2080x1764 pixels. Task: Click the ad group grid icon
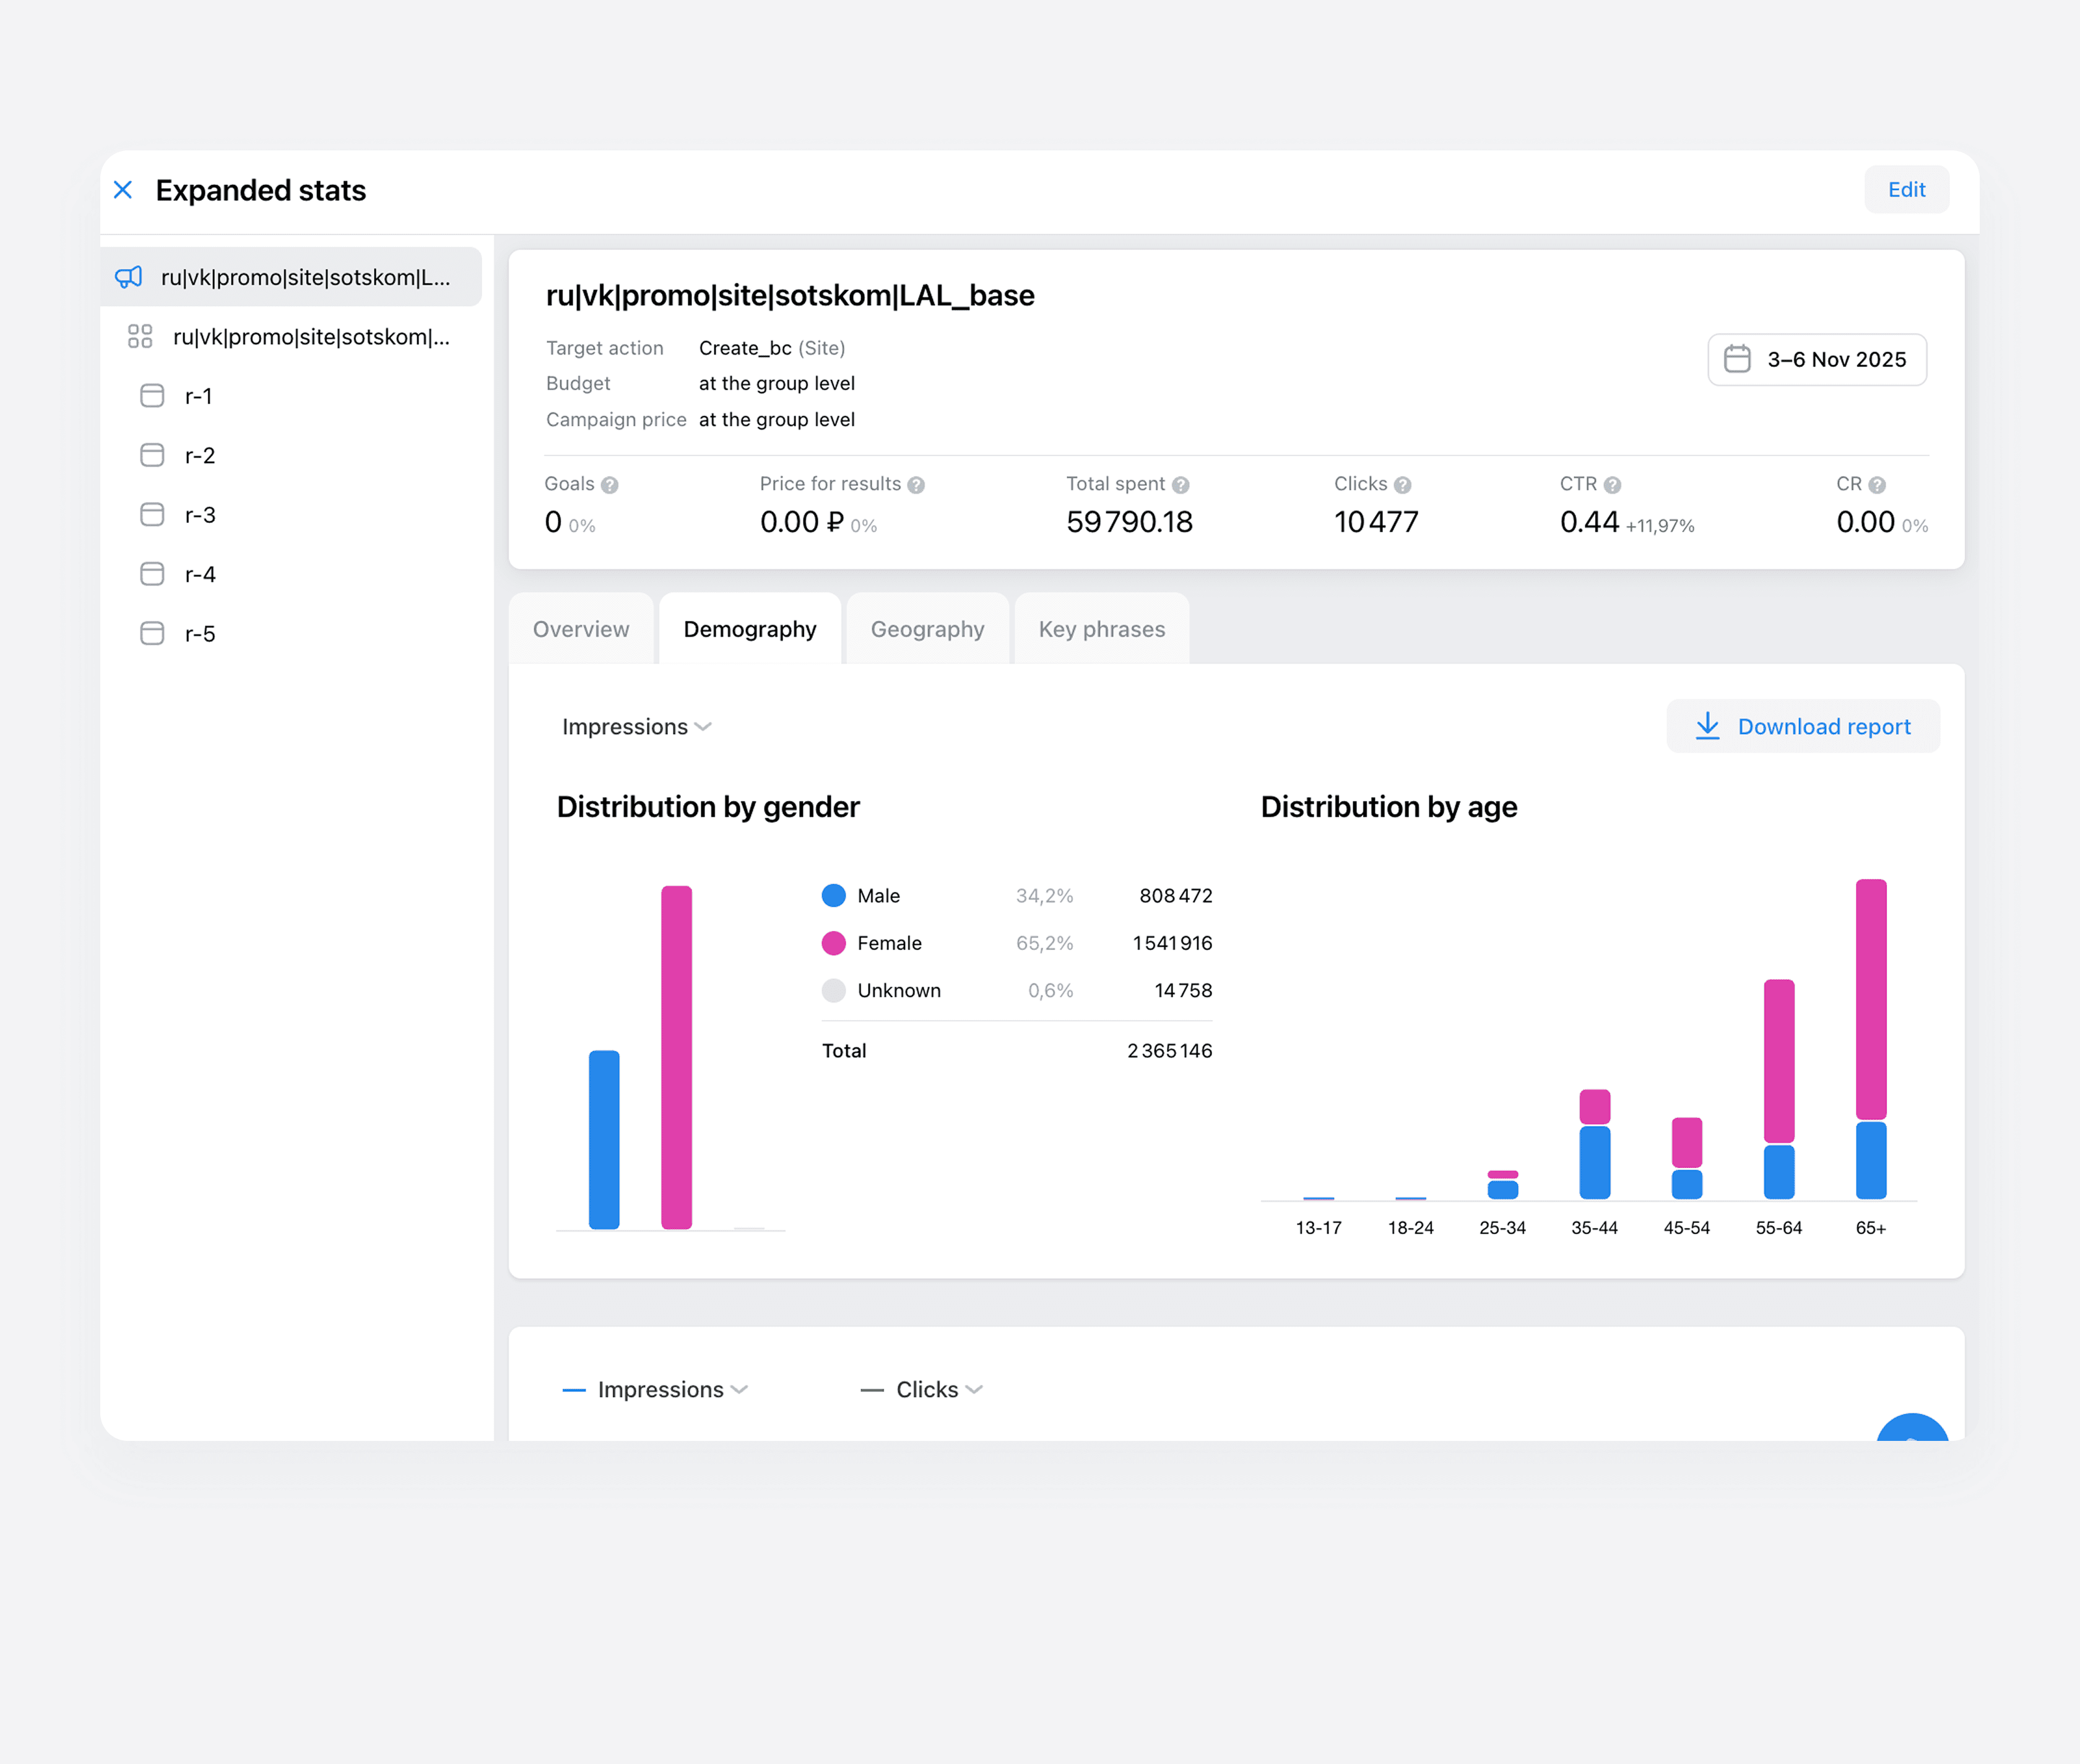click(x=140, y=336)
